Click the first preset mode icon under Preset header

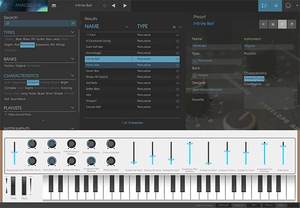click(x=264, y=24)
